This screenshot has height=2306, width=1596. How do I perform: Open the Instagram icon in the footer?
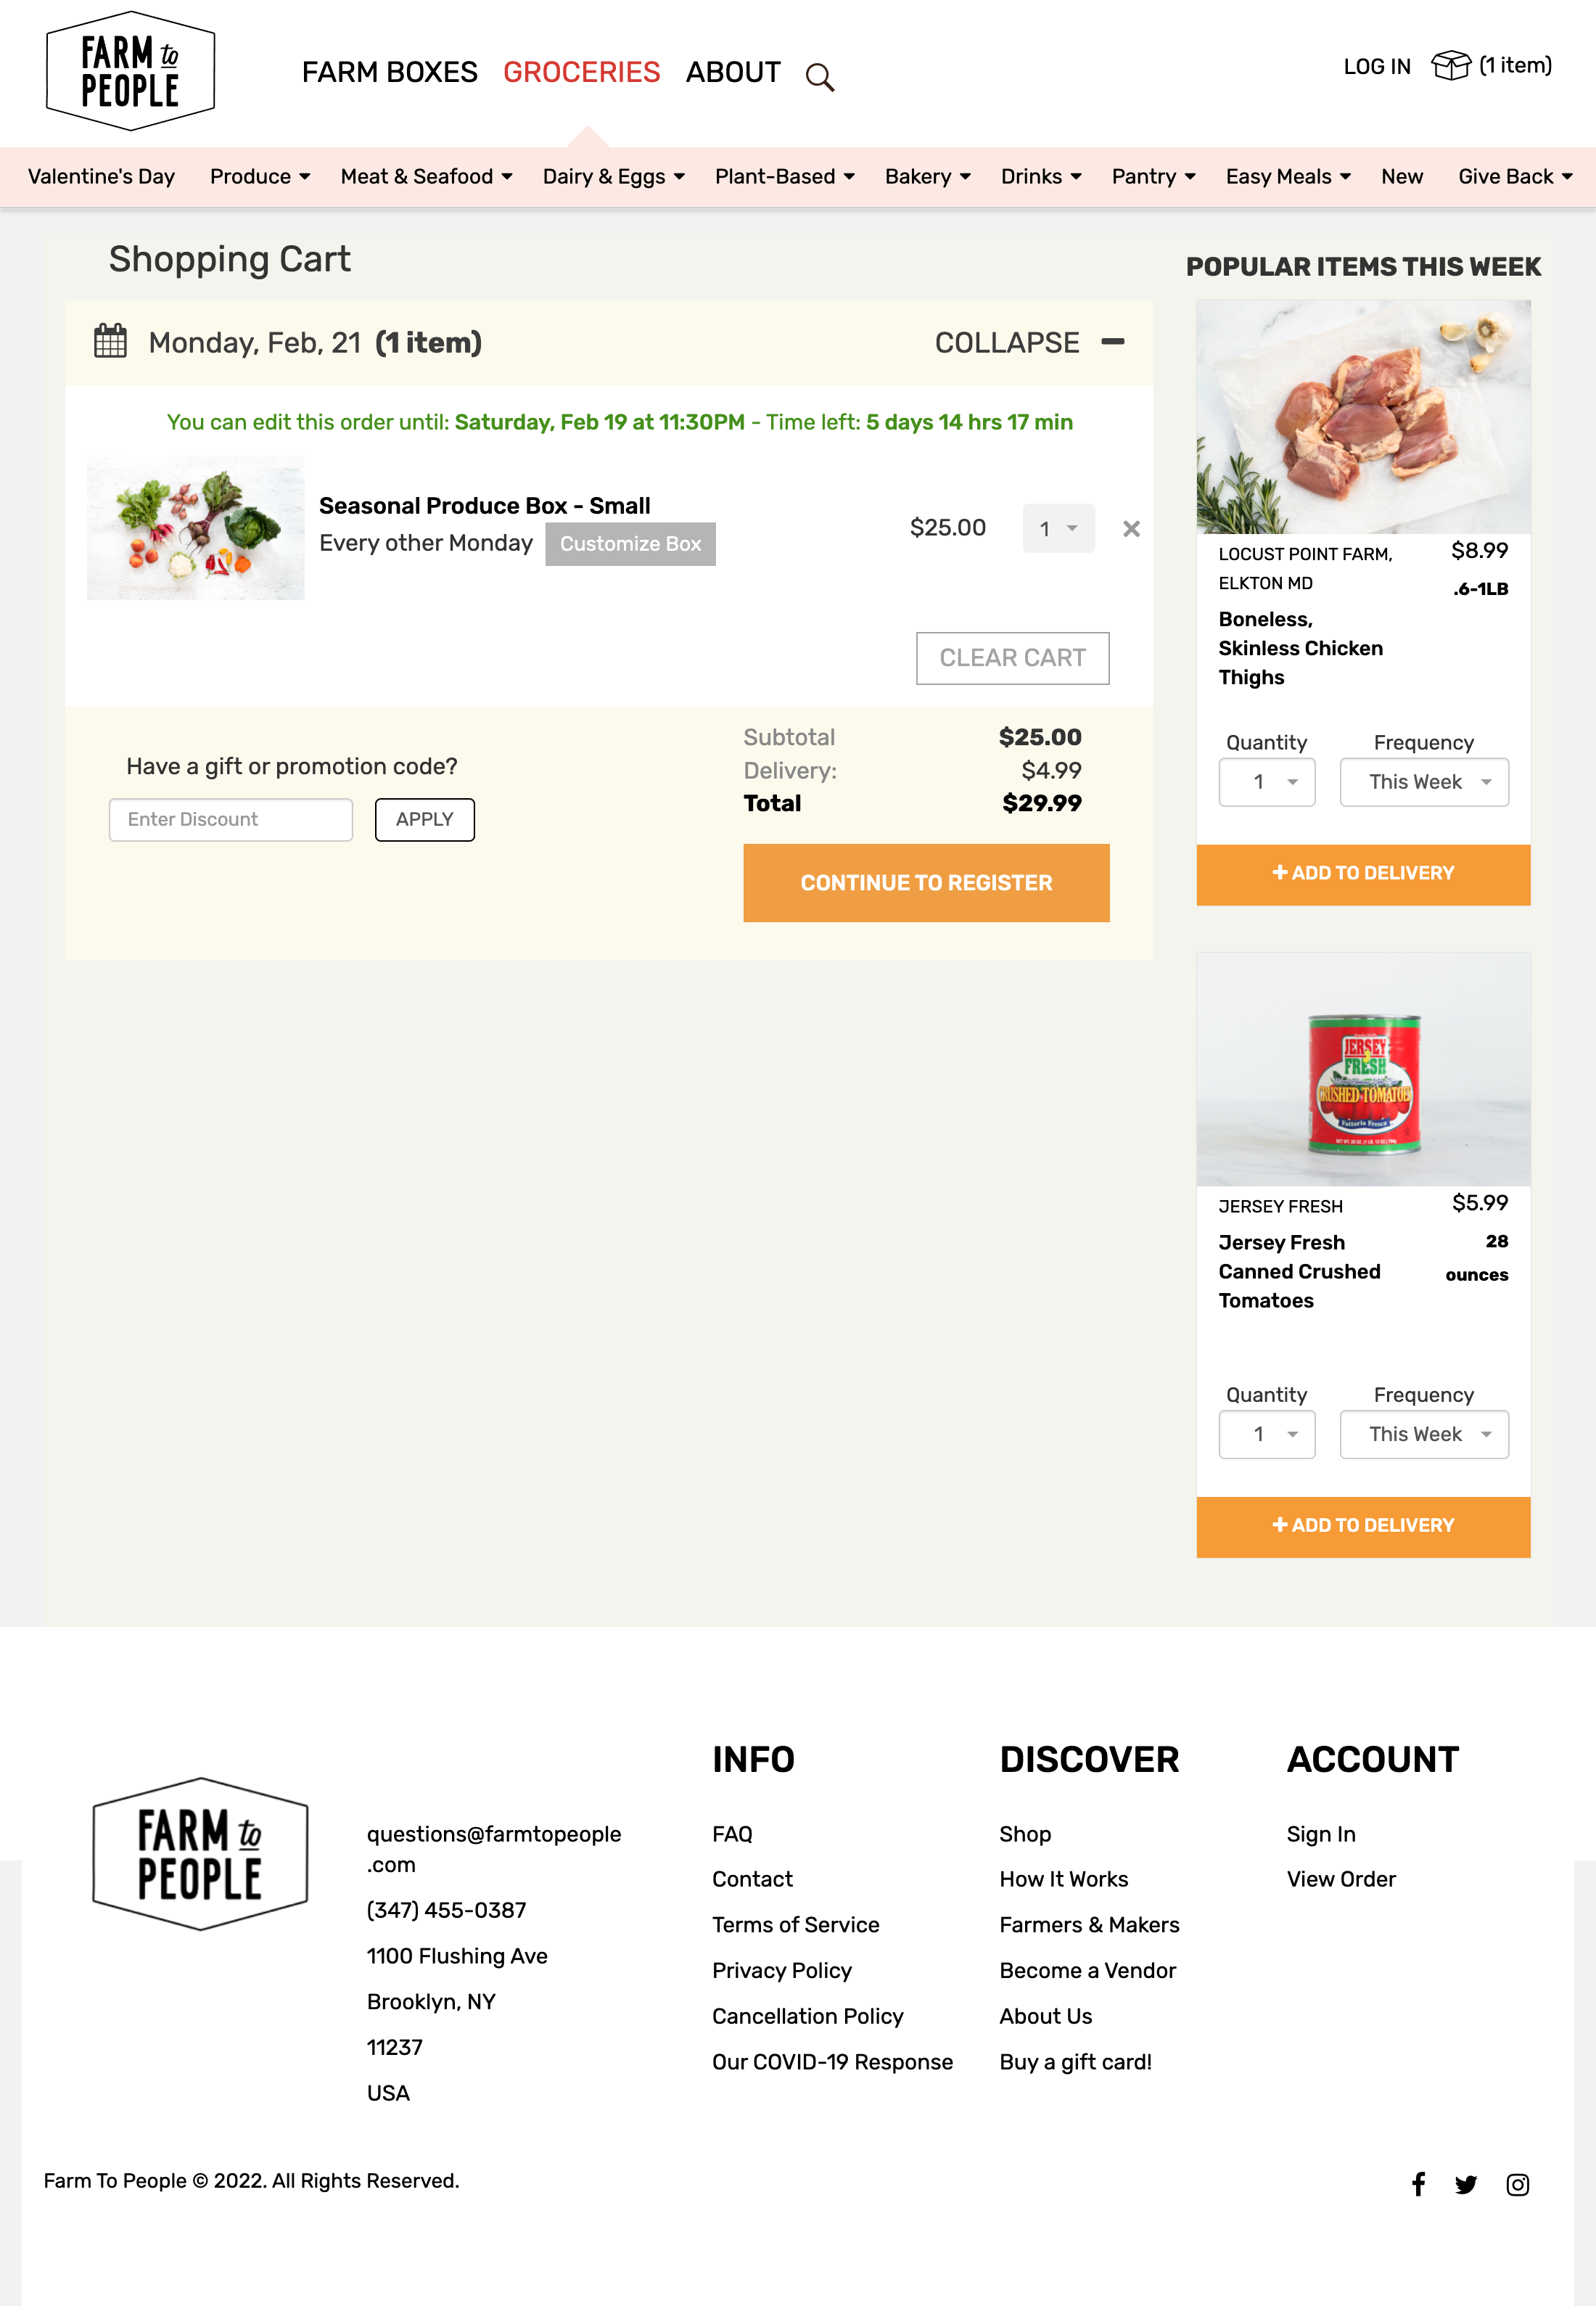click(x=1517, y=2185)
